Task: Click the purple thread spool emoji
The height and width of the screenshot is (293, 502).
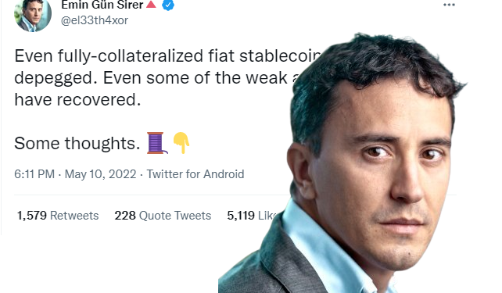Action: tap(157, 143)
